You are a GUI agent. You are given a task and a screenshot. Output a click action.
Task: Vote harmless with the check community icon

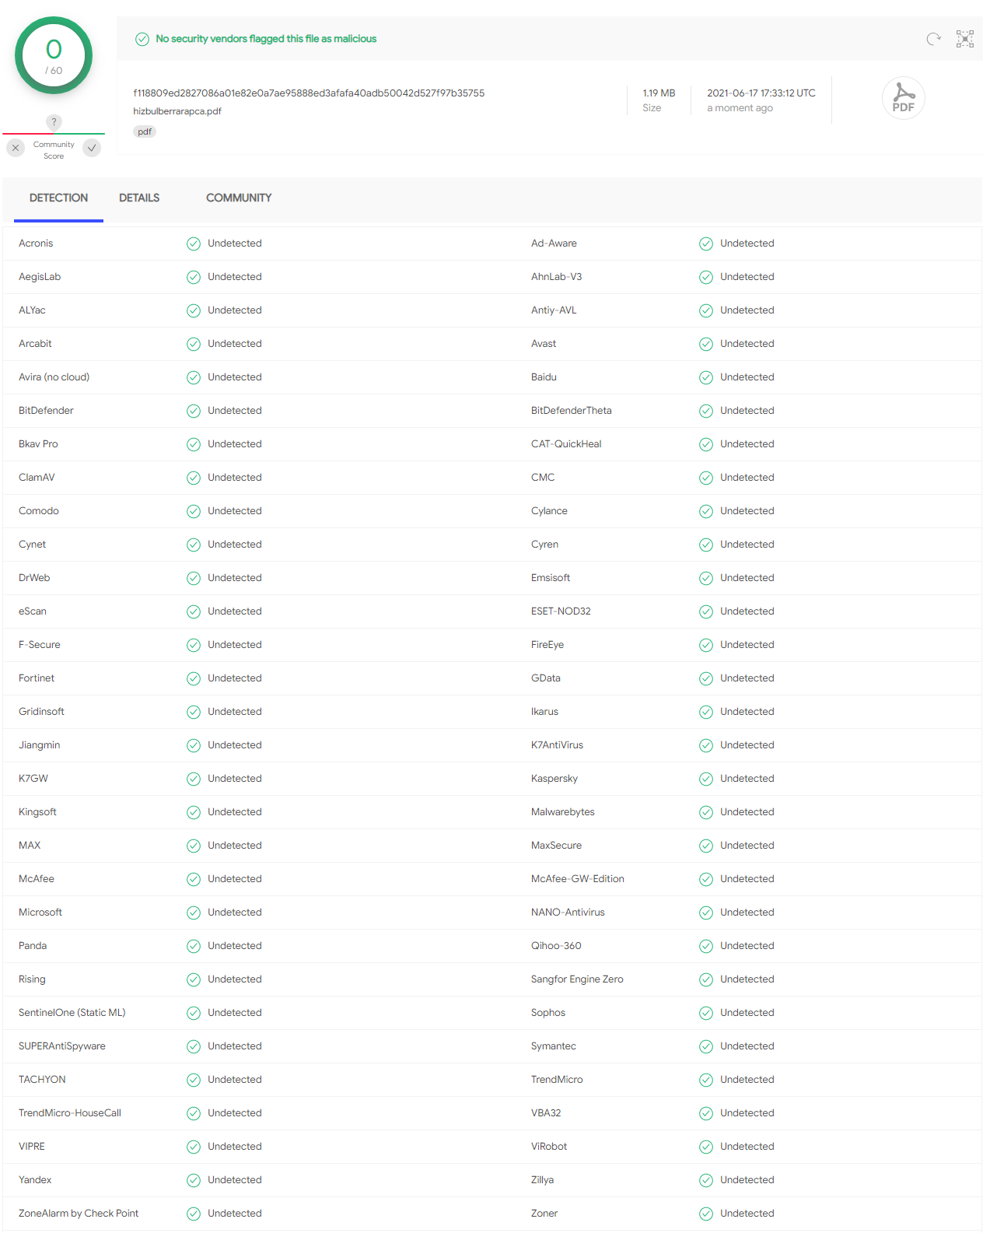(92, 148)
